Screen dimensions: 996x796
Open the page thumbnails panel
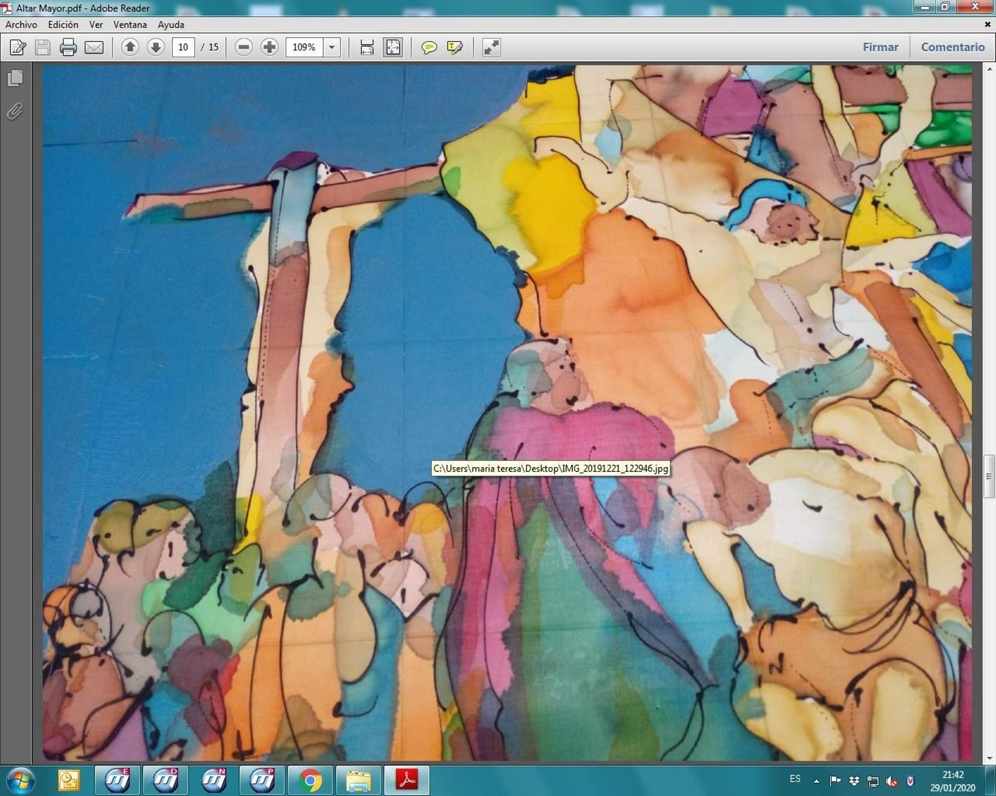[x=16, y=78]
